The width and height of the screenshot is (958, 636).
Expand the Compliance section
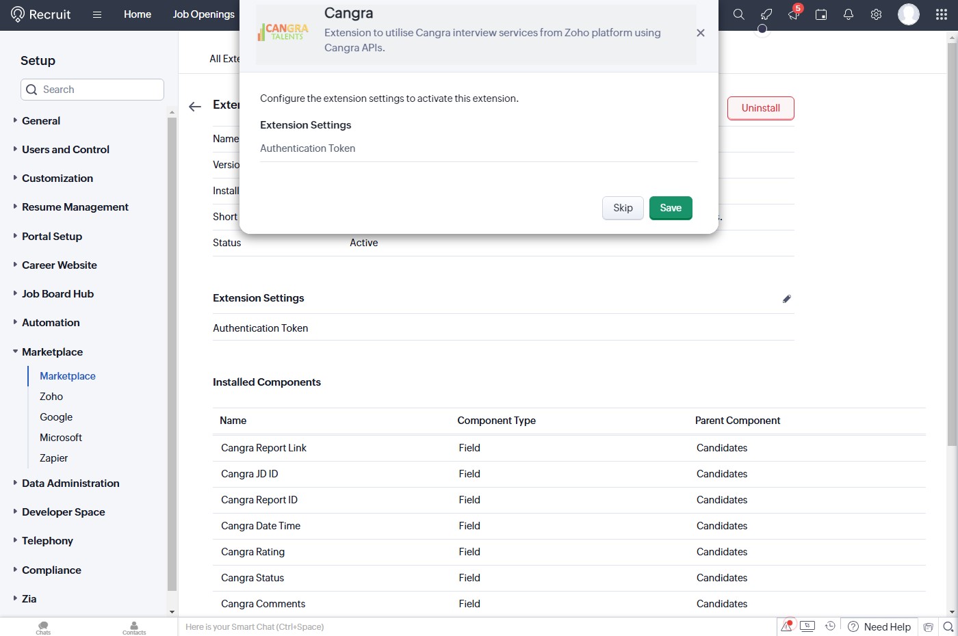coord(51,570)
